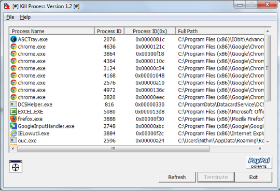Viewport: 280px width, 191px height.
Task: Click hex ID 0x00000a24 cell
Action: tap(150, 141)
